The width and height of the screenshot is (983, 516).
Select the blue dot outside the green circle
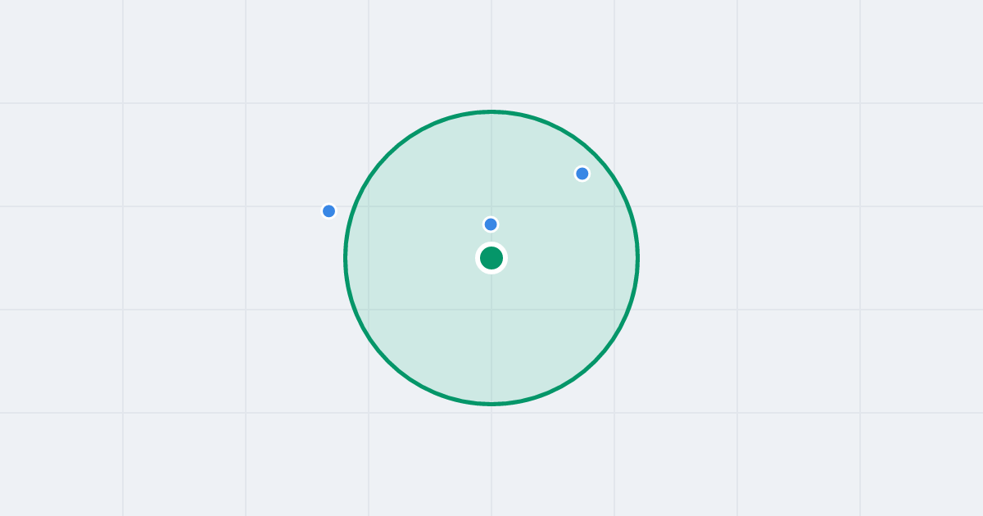pyautogui.click(x=328, y=211)
